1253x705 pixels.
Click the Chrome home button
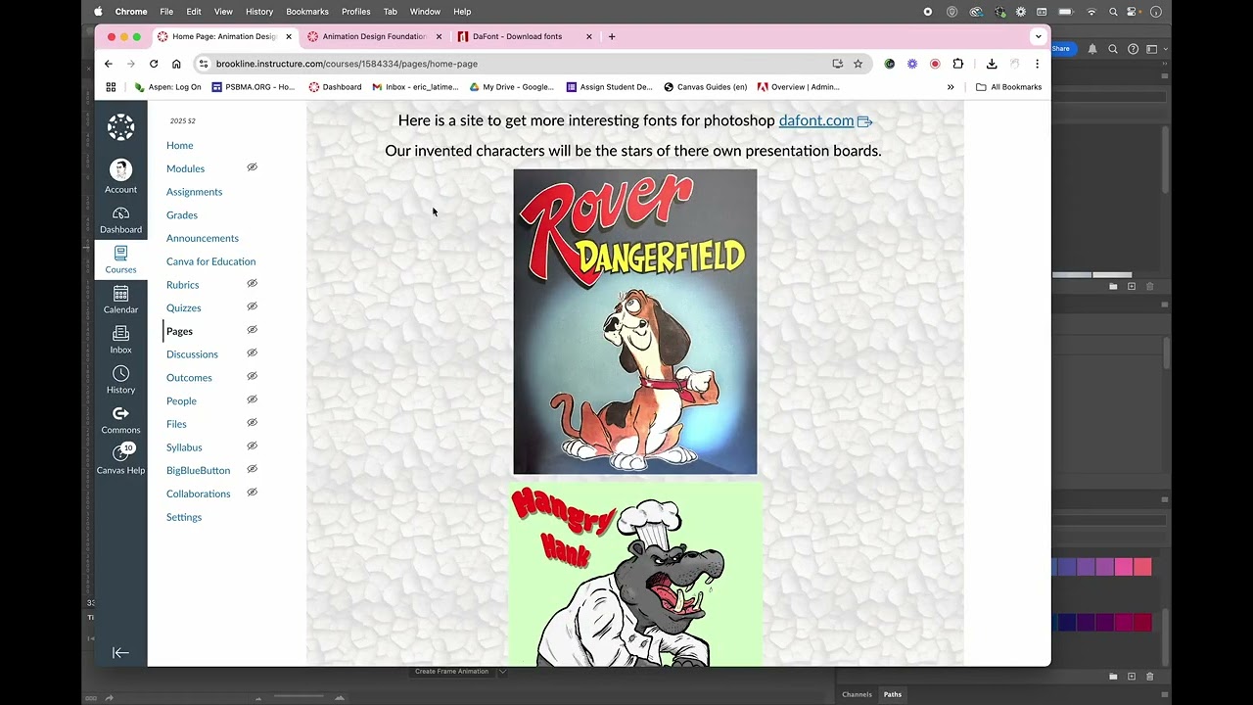[176, 64]
